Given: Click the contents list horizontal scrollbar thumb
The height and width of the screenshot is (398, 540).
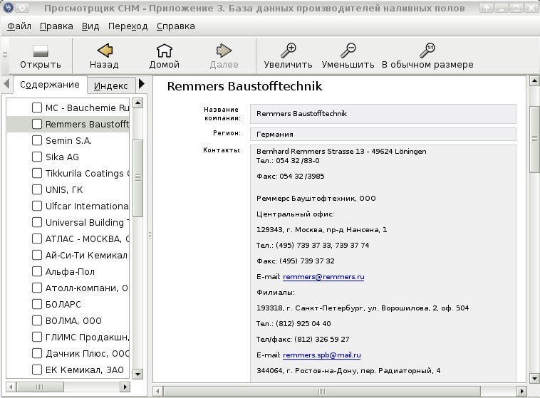Looking at the screenshot, I should [x=40, y=387].
